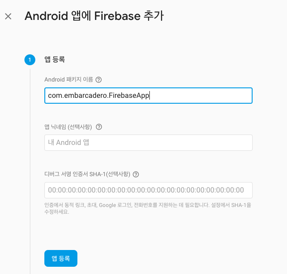Close the Add Firebase to Android dialog
Image resolution: width=287 pixels, height=274 pixels.
(x=8, y=16)
